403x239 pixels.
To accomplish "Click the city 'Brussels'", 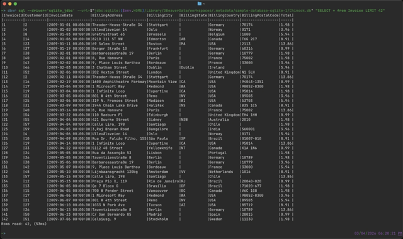I will coord(157,35).
